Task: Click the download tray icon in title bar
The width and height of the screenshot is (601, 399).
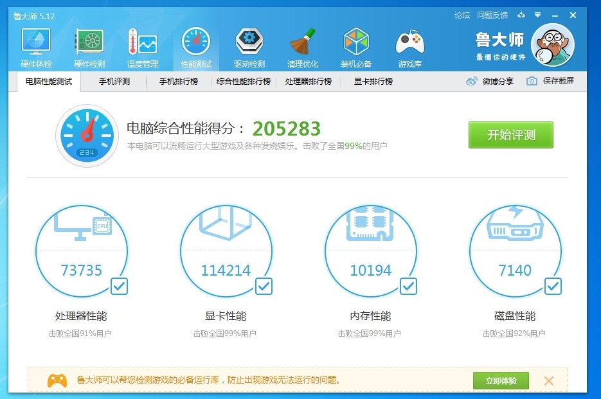Action: pyautogui.click(x=521, y=15)
